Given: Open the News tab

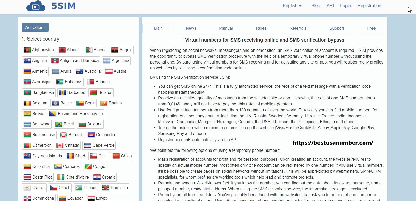Looking at the screenshot, I should tap(191, 28).
